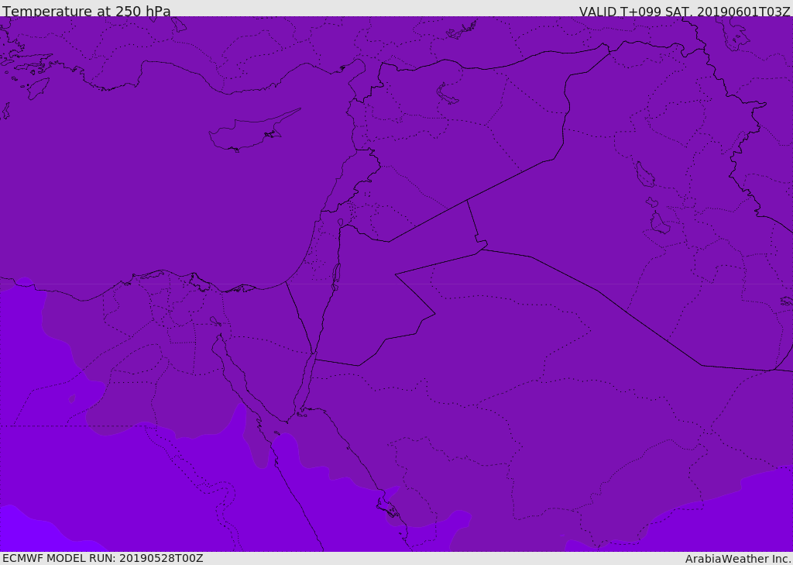Click the 'Temperature at 250 hPa' title text
793x565 pixels.
pos(87,11)
